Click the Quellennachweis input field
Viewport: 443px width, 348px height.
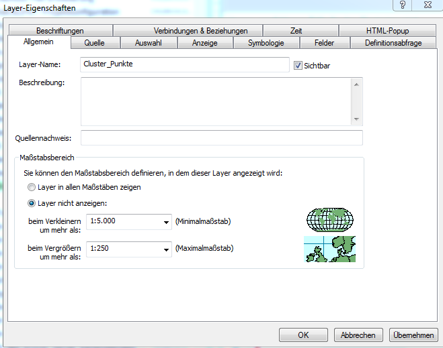(x=222, y=137)
